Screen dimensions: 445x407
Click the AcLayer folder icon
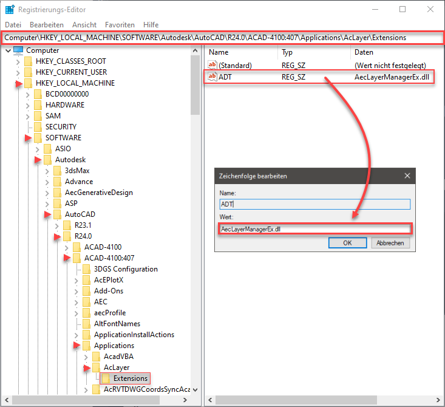click(x=96, y=368)
